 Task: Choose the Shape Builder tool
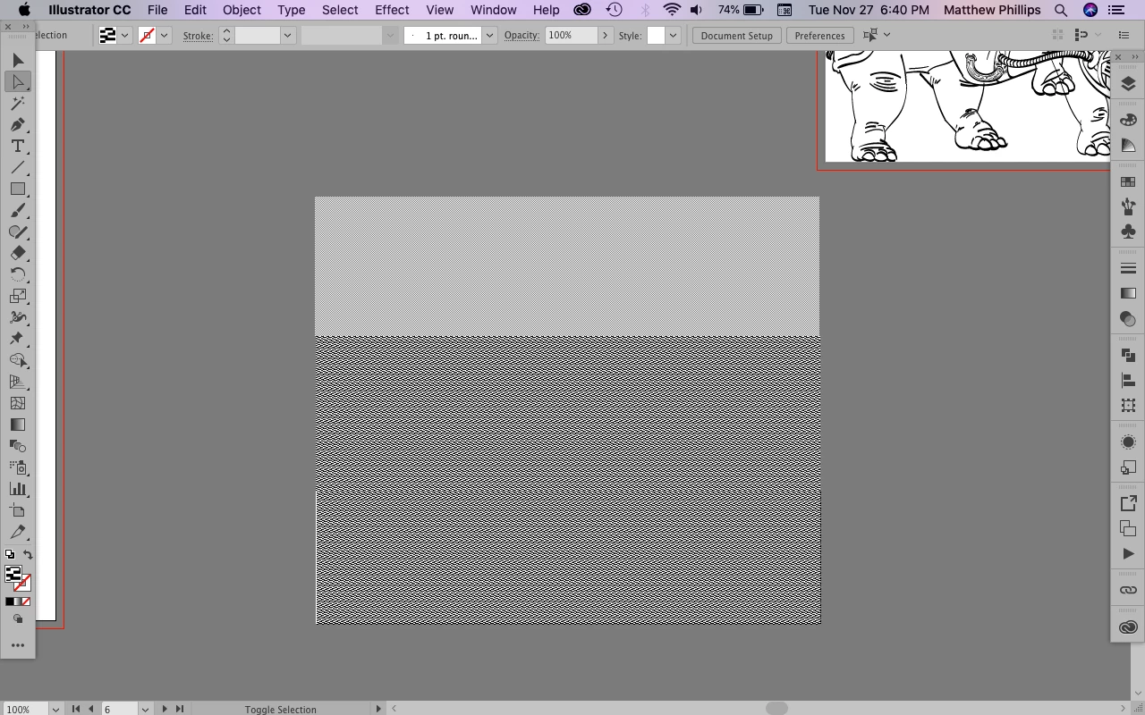tap(17, 360)
